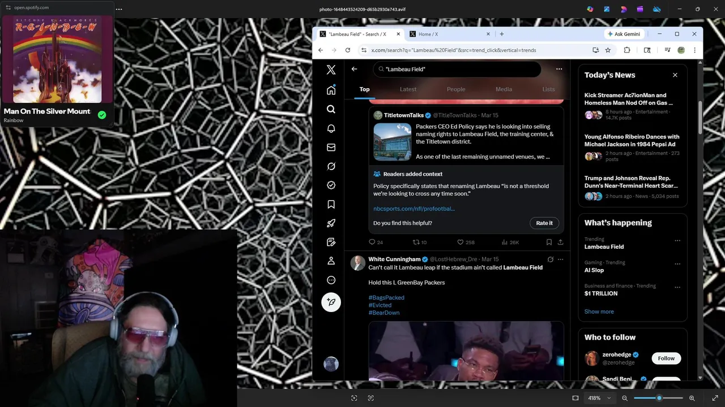Open the #BearDown hashtag

click(384, 313)
